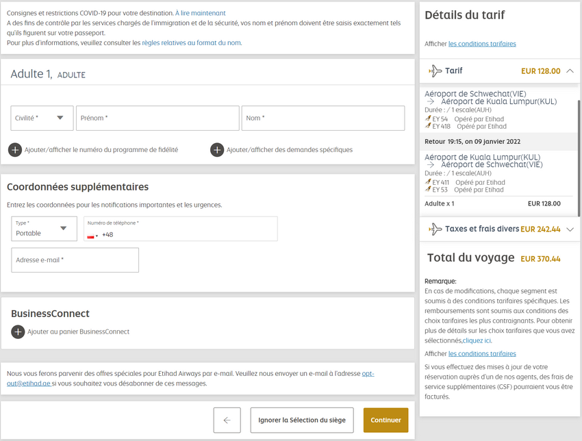Click the back arrow button
Image resolution: width=582 pixels, height=441 pixels.
pyautogui.click(x=227, y=420)
